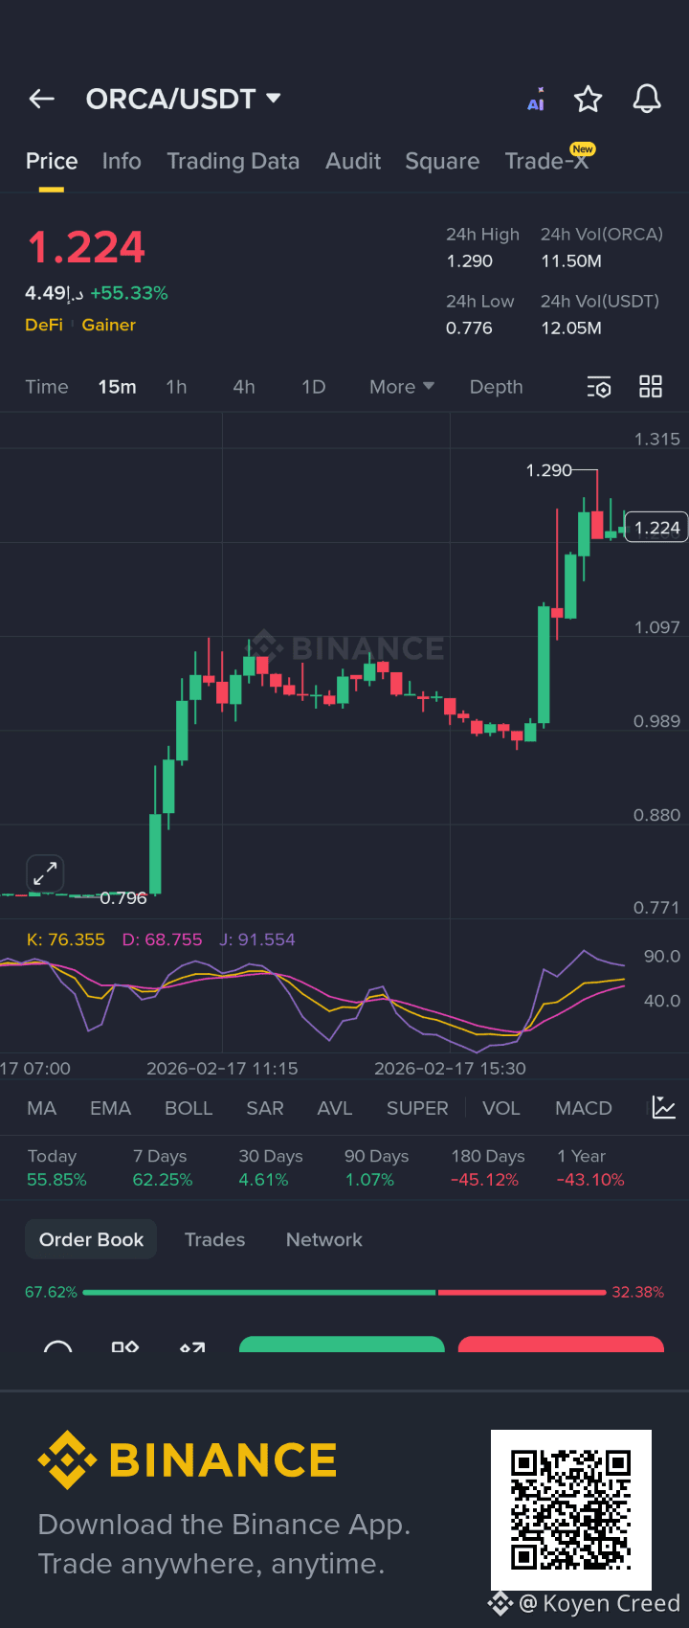Screen dimensions: 689x1628
Task: Expand the More timeframe dropdown
Action: tap(402, 387)
